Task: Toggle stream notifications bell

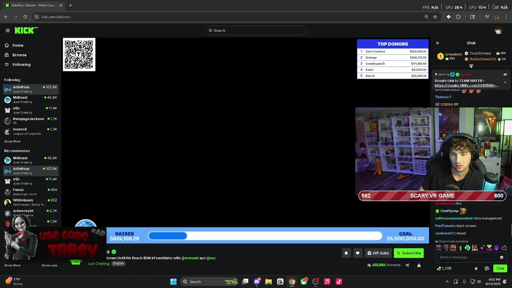Action: tap(346, 253)
